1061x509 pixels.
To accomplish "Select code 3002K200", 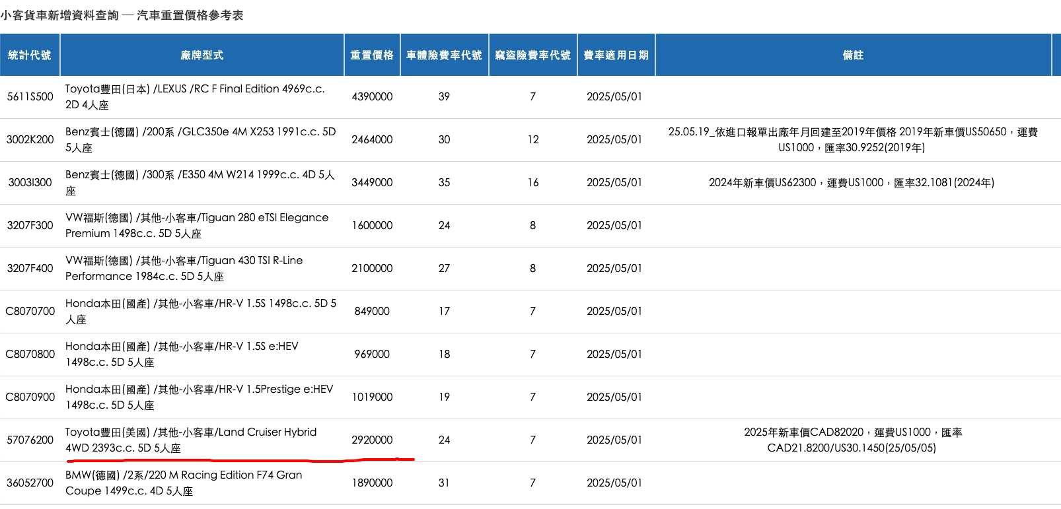I will [30, 139].
